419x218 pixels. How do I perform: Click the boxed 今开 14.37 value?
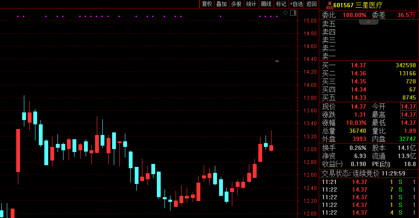tap(408, 107)
